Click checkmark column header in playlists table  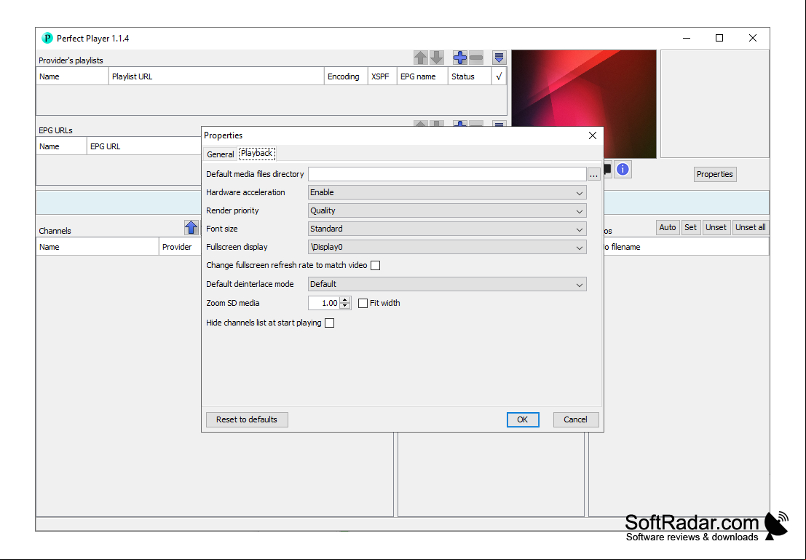tap(499, 76)
